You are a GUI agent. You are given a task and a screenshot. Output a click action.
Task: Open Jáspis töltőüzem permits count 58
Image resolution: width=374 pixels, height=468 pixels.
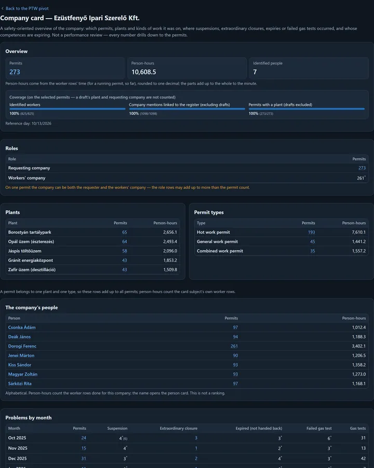[125, 251]
